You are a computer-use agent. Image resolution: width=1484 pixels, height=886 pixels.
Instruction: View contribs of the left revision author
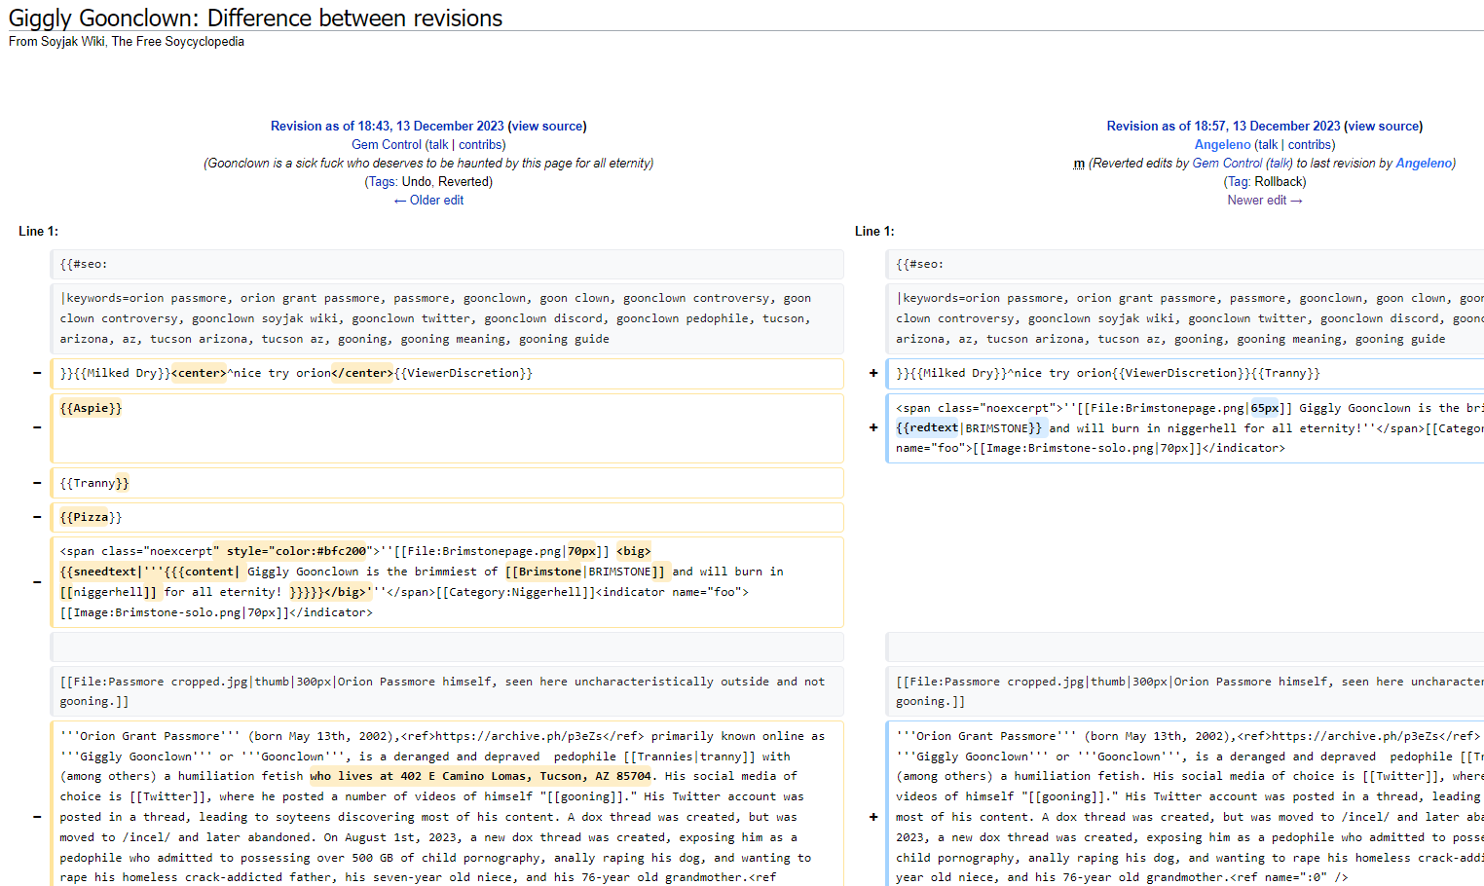[x=480, y=145]
